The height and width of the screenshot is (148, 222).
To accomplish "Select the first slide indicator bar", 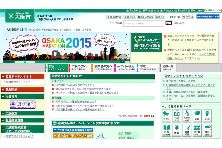I will (x=9, y=62).
